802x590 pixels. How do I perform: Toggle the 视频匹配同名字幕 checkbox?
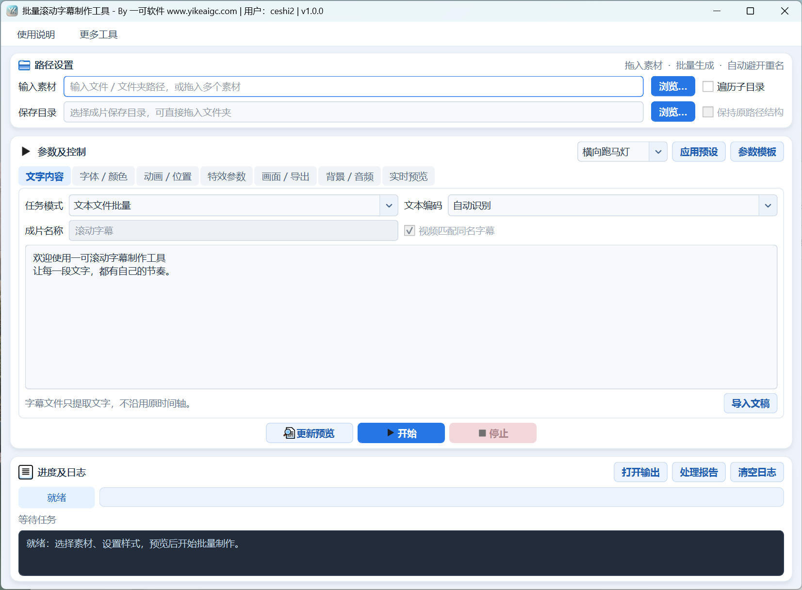click(x=409, y=231)
